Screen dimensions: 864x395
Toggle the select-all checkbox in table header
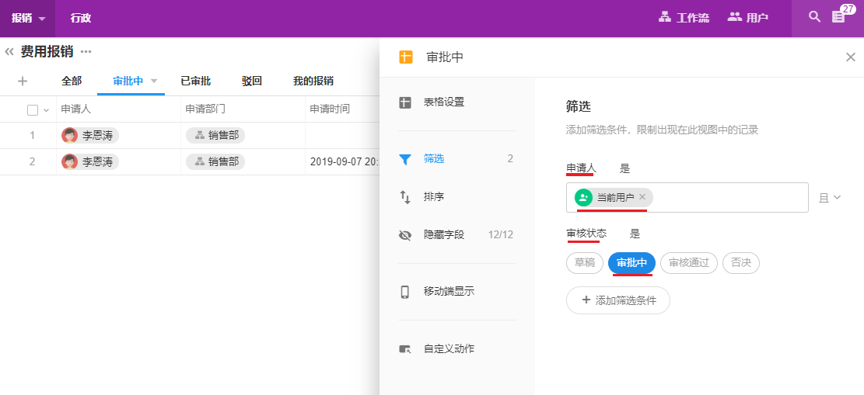pos(33,110)
